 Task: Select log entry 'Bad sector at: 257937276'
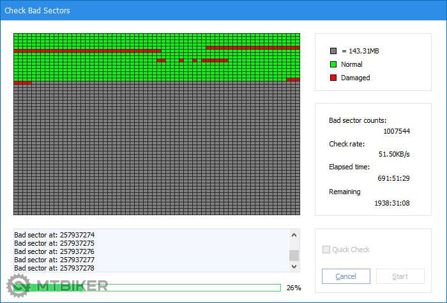pyautogui.click(x=54, y=251)
